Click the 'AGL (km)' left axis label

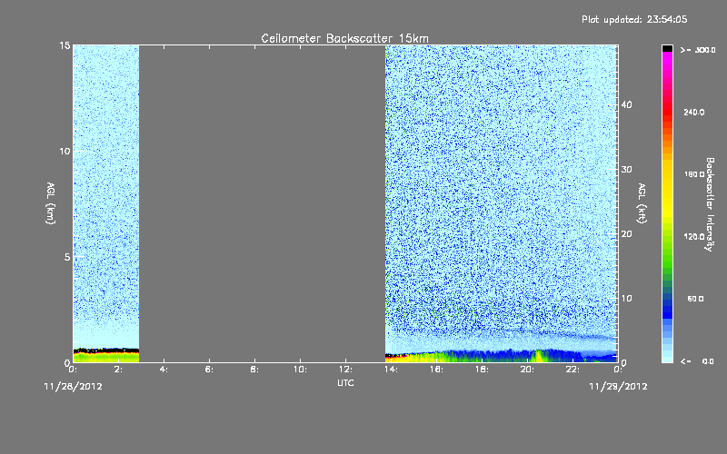[51, 202]
